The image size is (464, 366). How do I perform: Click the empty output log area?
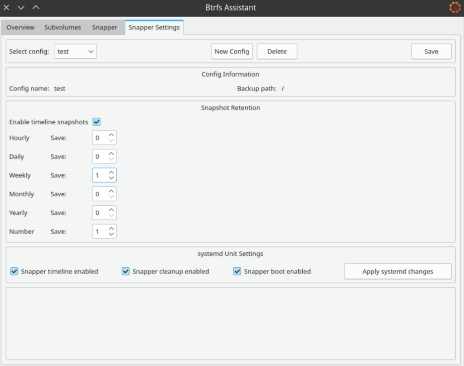[x=231, y=323]
